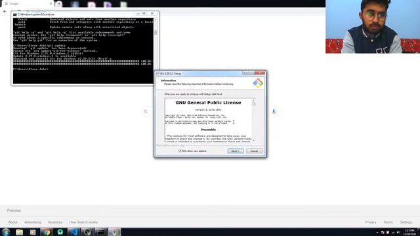Click the network tray icon
The height and width of the screenshot is (236, 420).
(392, 232)
